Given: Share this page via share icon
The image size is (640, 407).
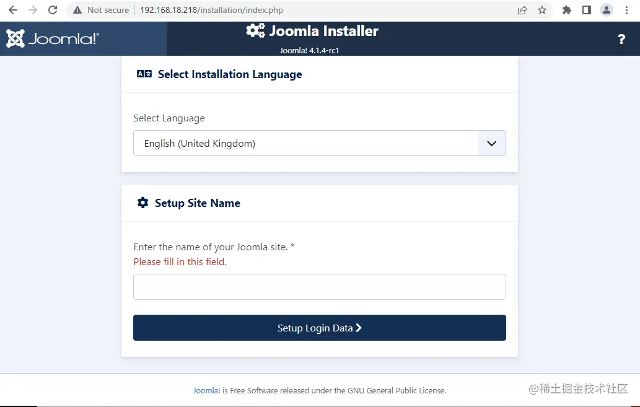Looking at the screenshot, I should (x=522, y=10).
